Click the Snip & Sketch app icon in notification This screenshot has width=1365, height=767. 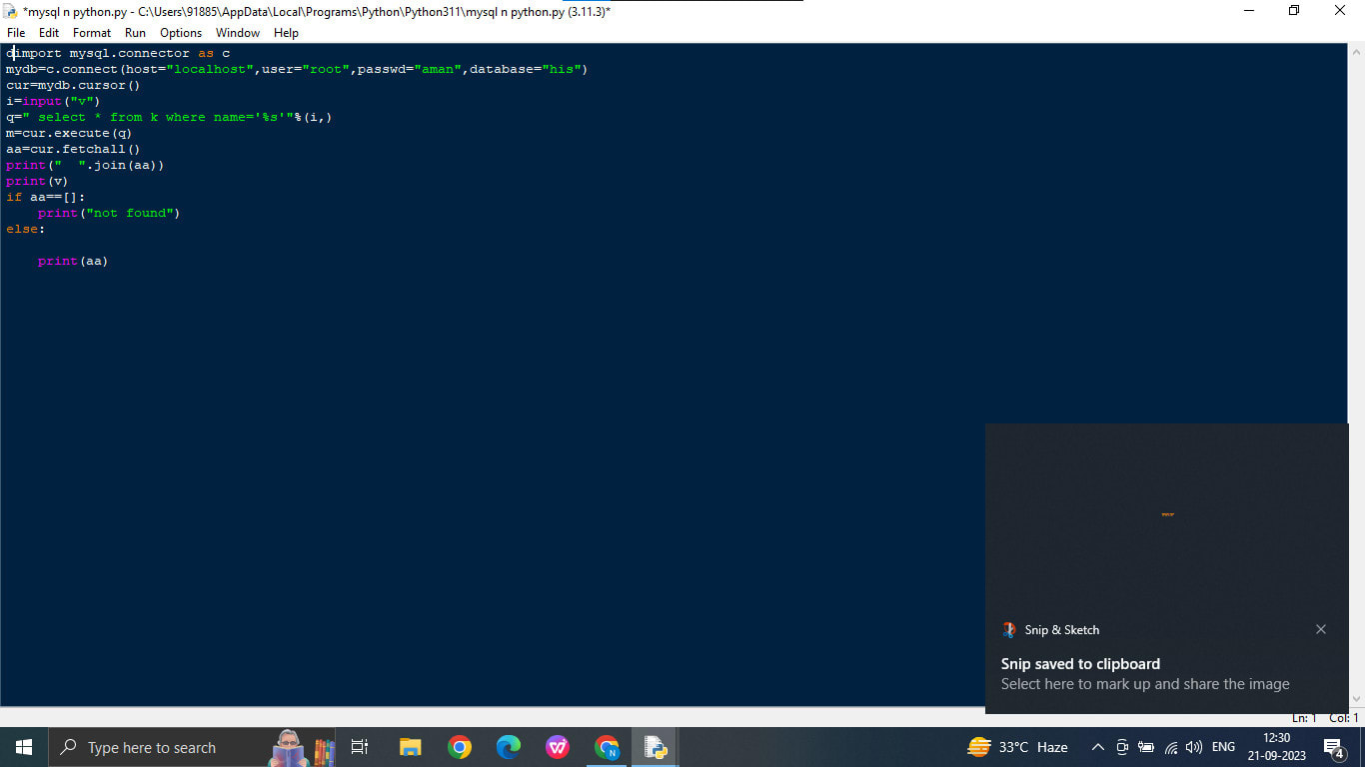coord(1009,630)
